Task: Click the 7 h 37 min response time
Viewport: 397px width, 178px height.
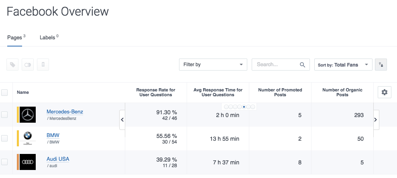Action: (x=226, y=162)
